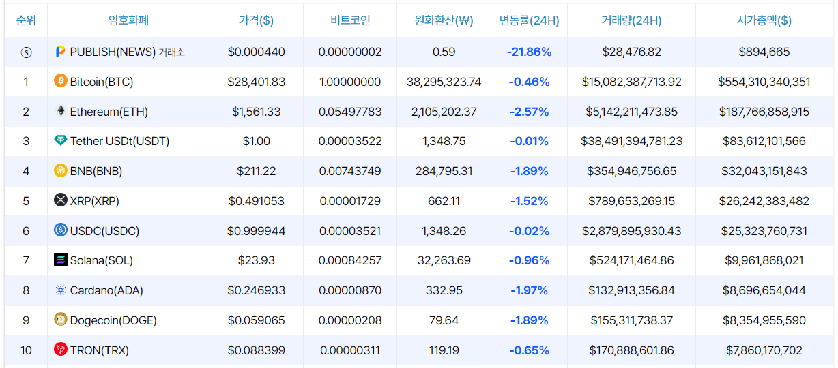The image size is (838, 368).
Task: Click the USDC blue logo icon
Action: [61, 230]
